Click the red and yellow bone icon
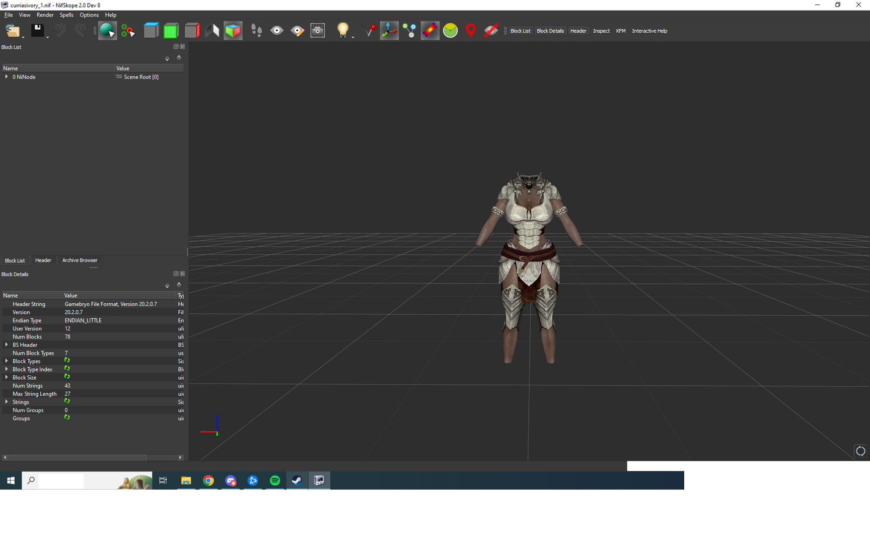Screen dimensions: 870x544 [x=430, y=31]
